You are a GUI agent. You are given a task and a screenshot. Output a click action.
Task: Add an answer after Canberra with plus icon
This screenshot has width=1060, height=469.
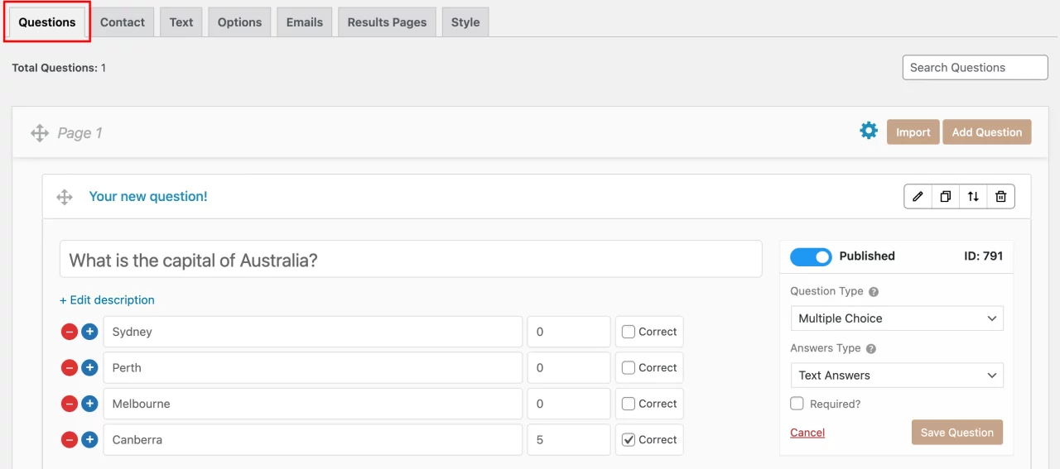click(89, 440)
